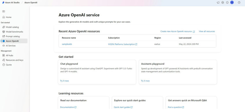Click Create new Azure OpenAI resource link
This screenshot has width=245, height=112.
click(176, 31)
